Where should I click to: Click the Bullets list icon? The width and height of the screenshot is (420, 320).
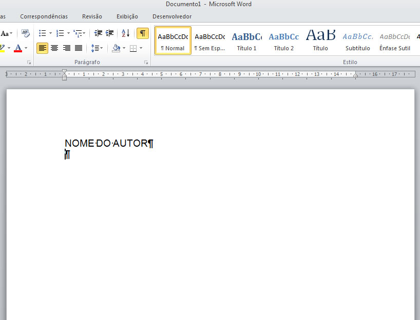(42, 33)
